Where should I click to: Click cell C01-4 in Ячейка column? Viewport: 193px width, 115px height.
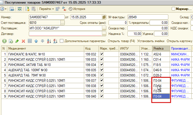tap(161, 60)
